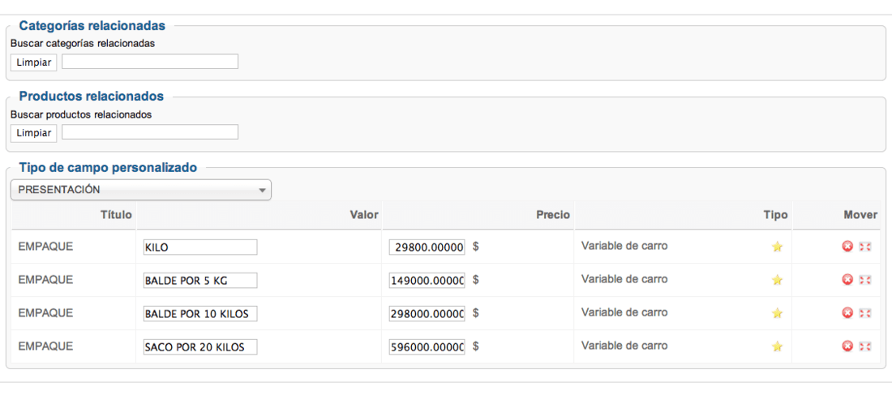This screenshot has height=400, width=892.
Task: Click the Precio column header
Action: (552, 215)
